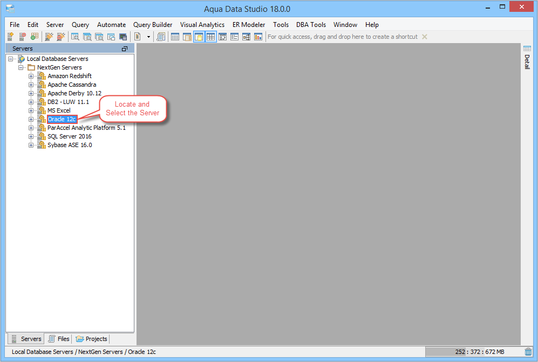Open the Server menu
The width and height of the screenshot is (538, 362).
55,25
